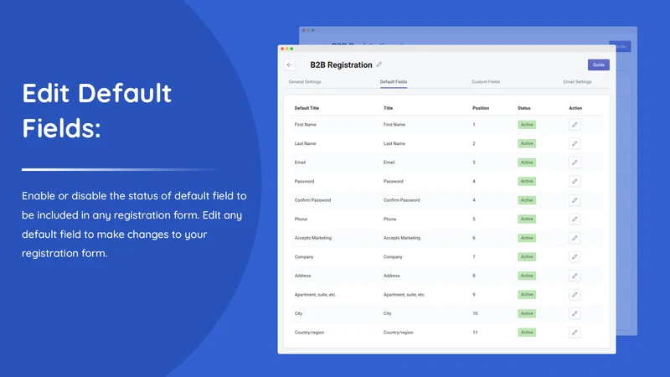Screen dimensions: 670x377
Task: Edit the First Name field row
Action: click(575, 125)
